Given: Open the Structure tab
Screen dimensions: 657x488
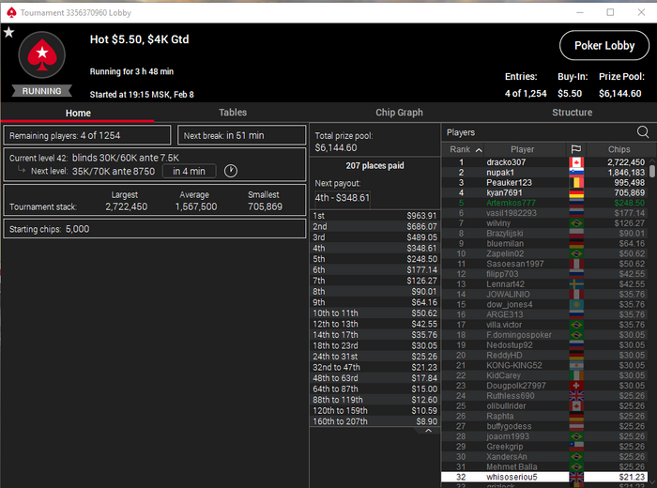Looking at the screenshot, I should [x=572, y=113].
